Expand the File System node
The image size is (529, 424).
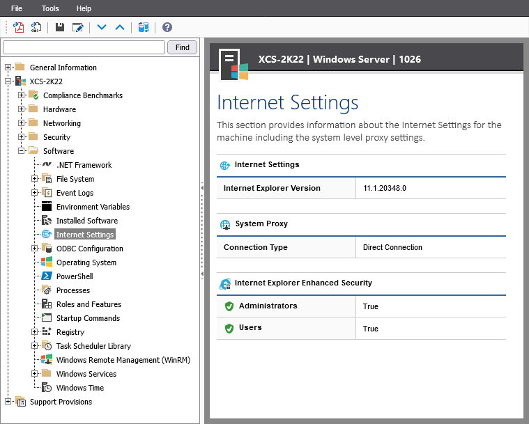(34, 179)
